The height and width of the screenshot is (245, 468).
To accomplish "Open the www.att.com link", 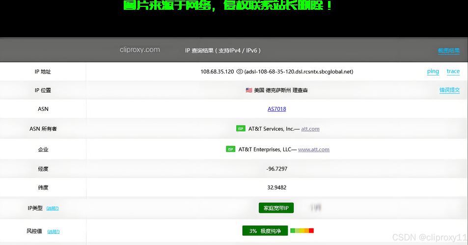I will click(x=314, y=149).
